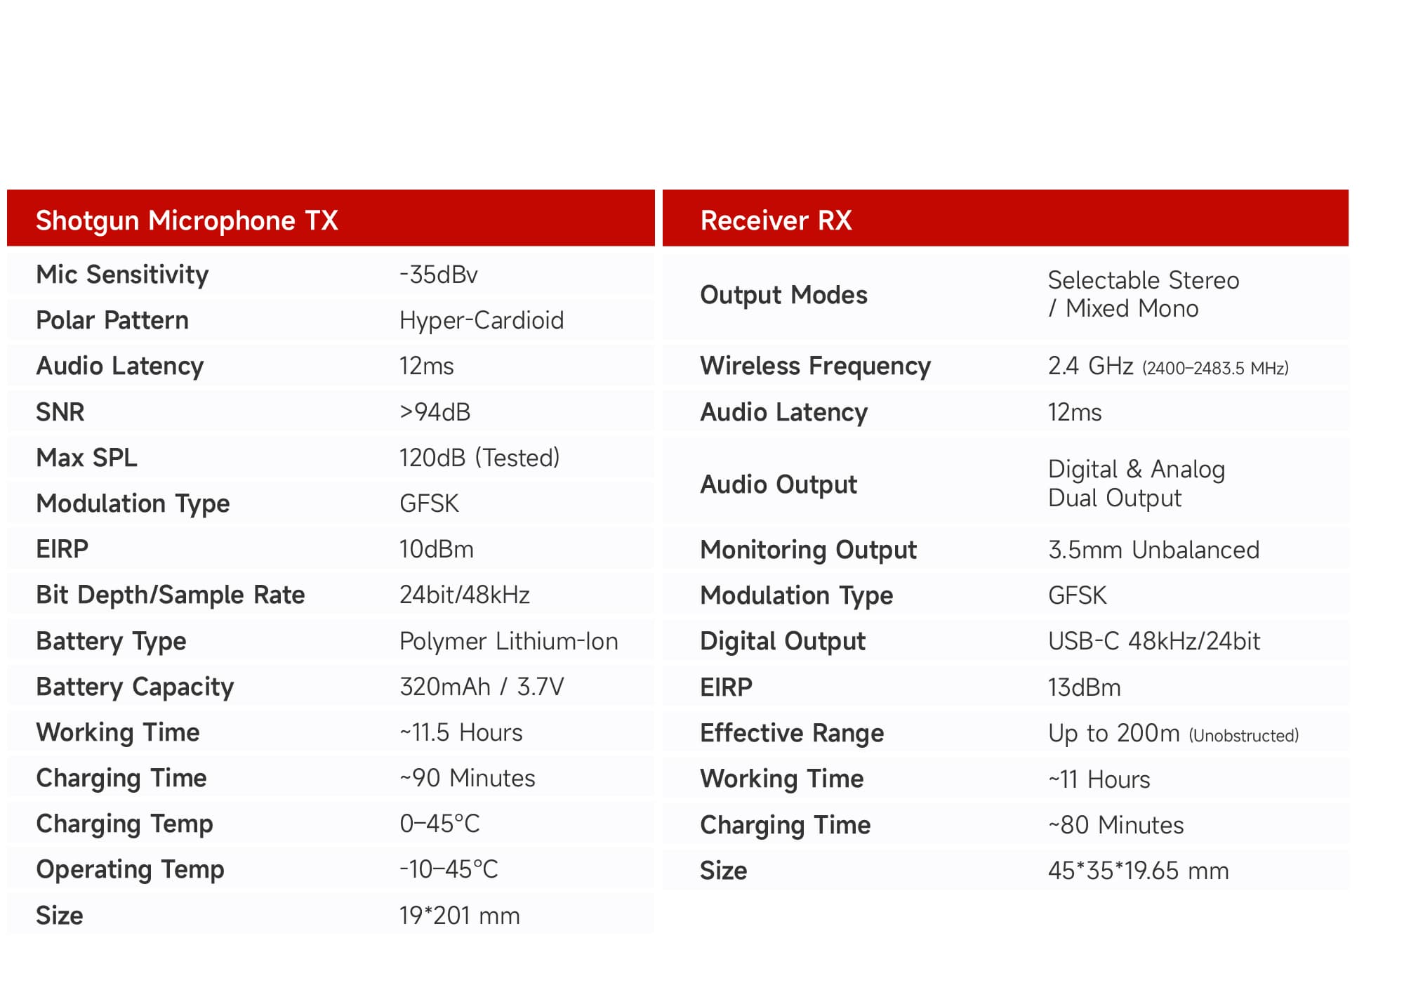The image size is (1404, 983).
Task: Click the Polar Pattern row value Hyper-Cardioid
Action: click(481, 320)
